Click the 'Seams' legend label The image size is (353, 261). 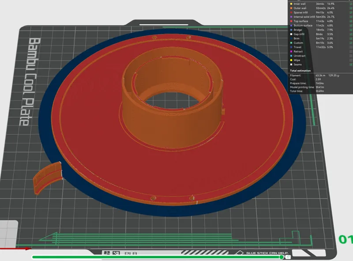(x=297, y=64)
